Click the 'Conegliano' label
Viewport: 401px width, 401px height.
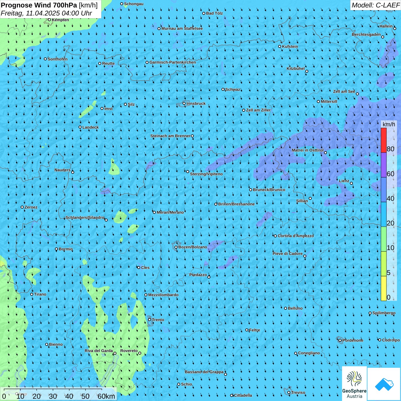309,353
